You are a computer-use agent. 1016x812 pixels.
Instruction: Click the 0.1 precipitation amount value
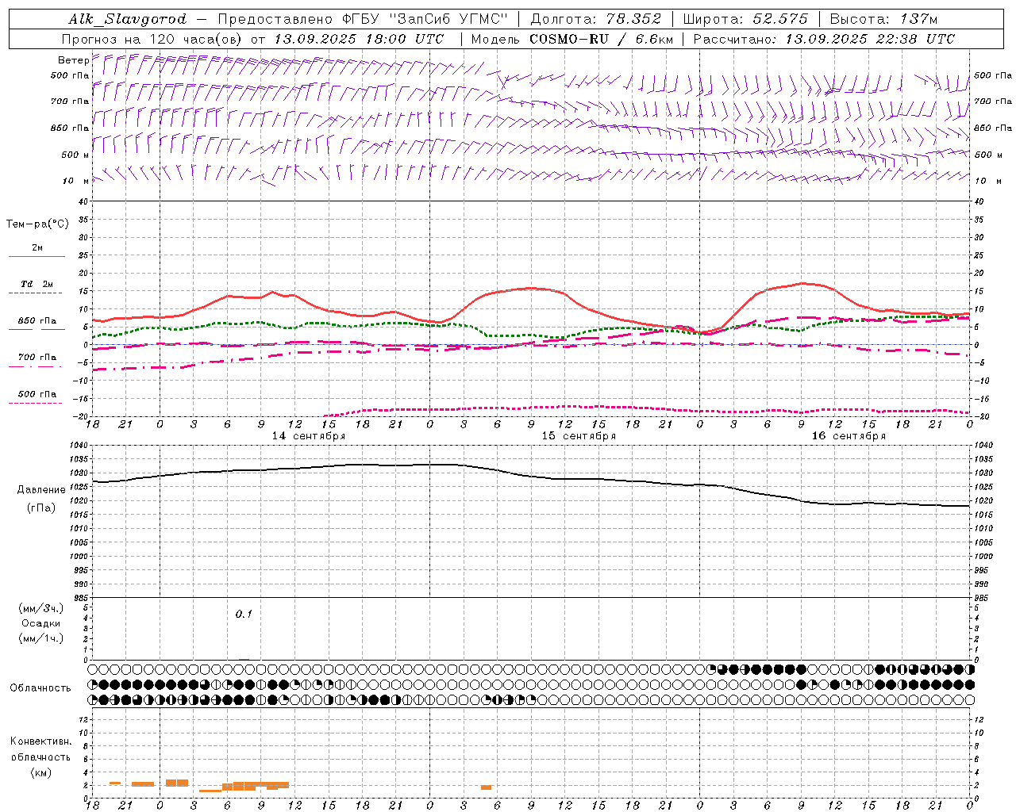point(244,614)
